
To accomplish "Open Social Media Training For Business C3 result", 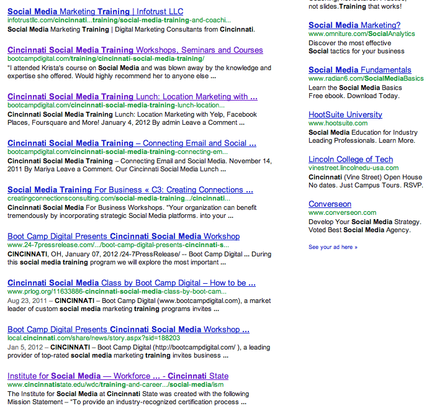I will click(x=130, y=189).
